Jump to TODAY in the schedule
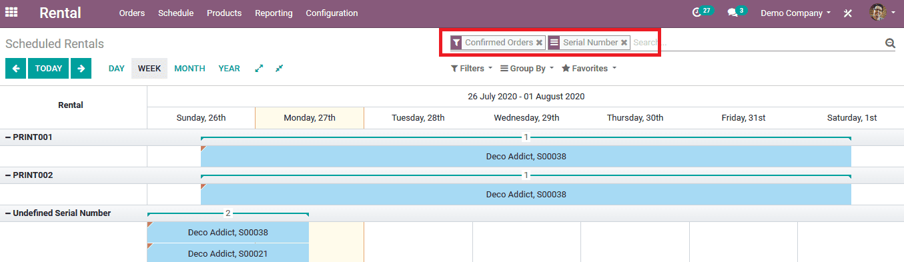The width and height of the screenshot is (904, 262). pyautogui.click(x=49, y=68)
